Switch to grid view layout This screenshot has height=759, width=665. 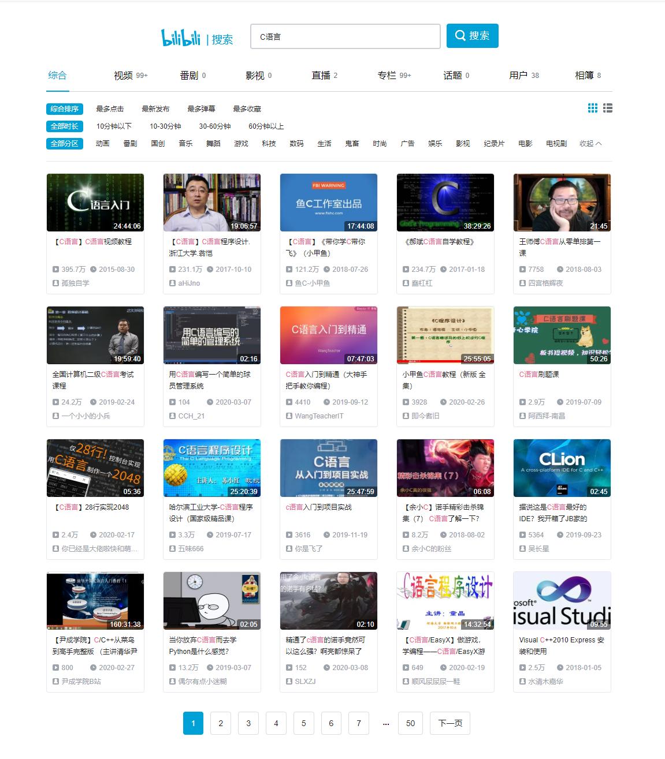tap(592, 108)
